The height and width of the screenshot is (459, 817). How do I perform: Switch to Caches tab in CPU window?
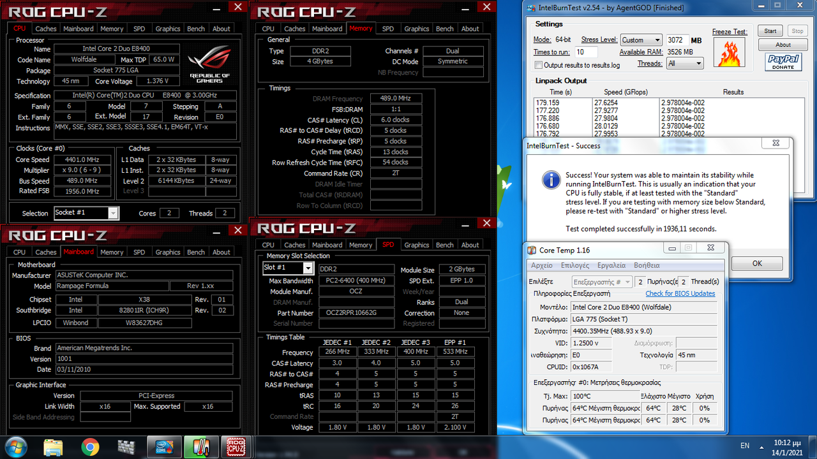(x=46, y=29)
